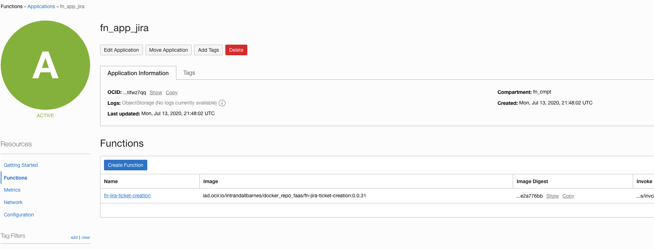Screen dimensions: 654x249
Task: Click the logs info icon
Action: click(222, 103)
